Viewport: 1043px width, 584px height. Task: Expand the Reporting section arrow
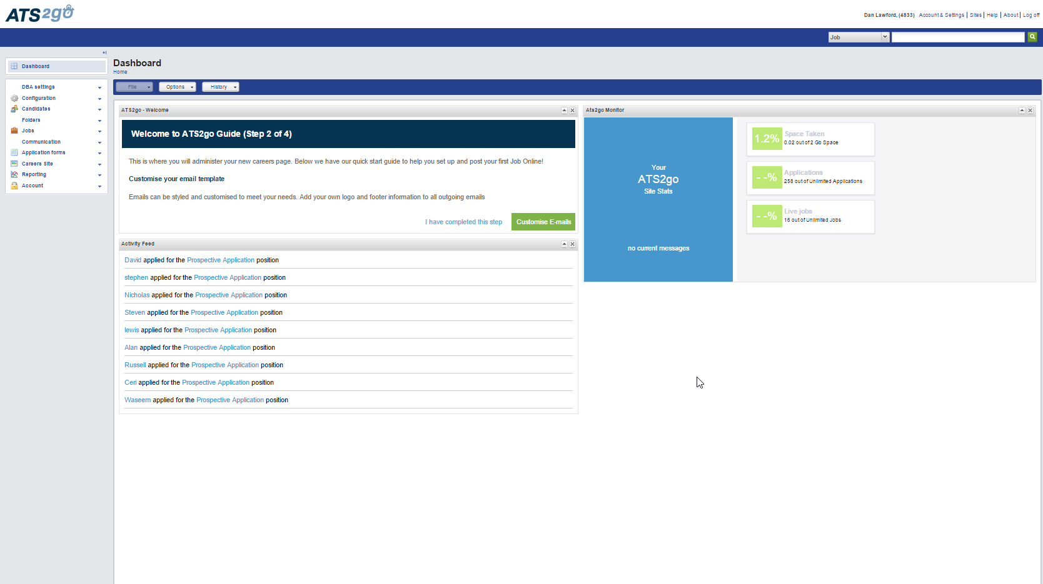coord(99,175)
